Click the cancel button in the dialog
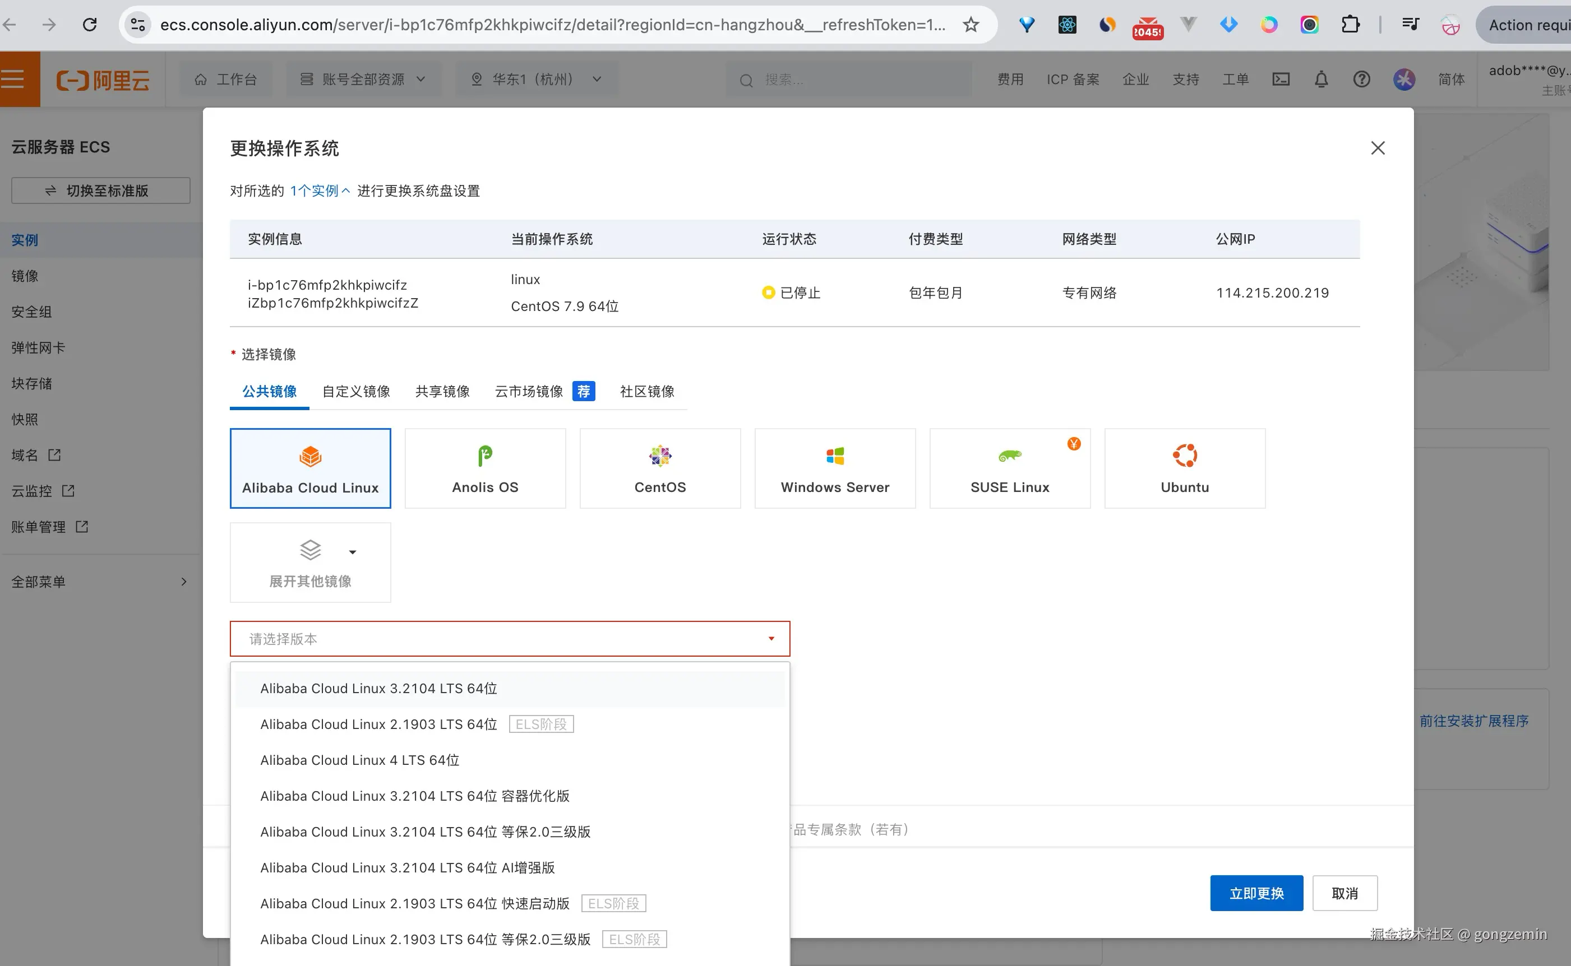Viewport: 1571px width, 966px height. pos(1344,893)
